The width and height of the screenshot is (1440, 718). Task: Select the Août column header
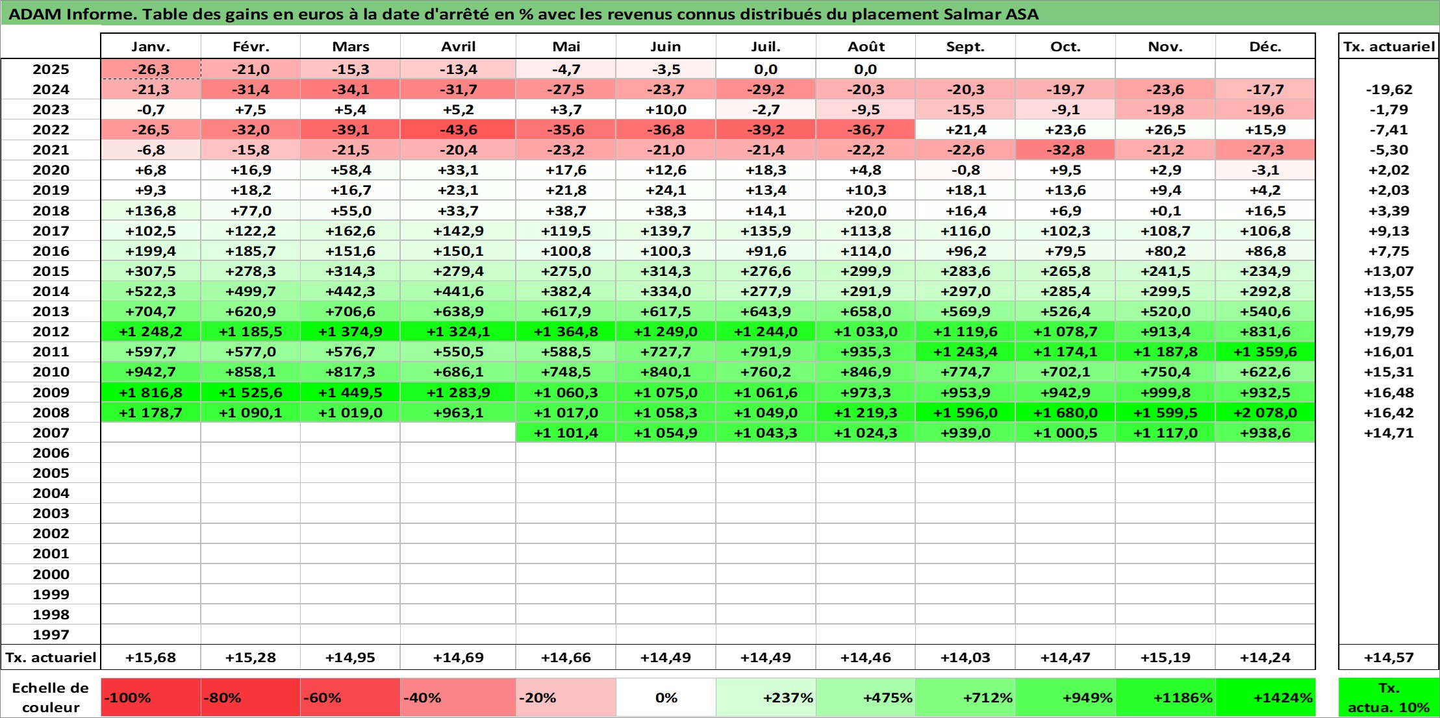(x=866, y=47)
